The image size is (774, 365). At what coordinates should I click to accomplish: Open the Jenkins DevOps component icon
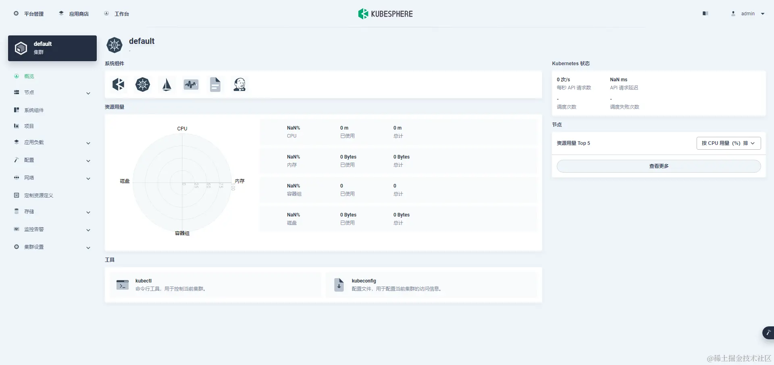[239, 85]
